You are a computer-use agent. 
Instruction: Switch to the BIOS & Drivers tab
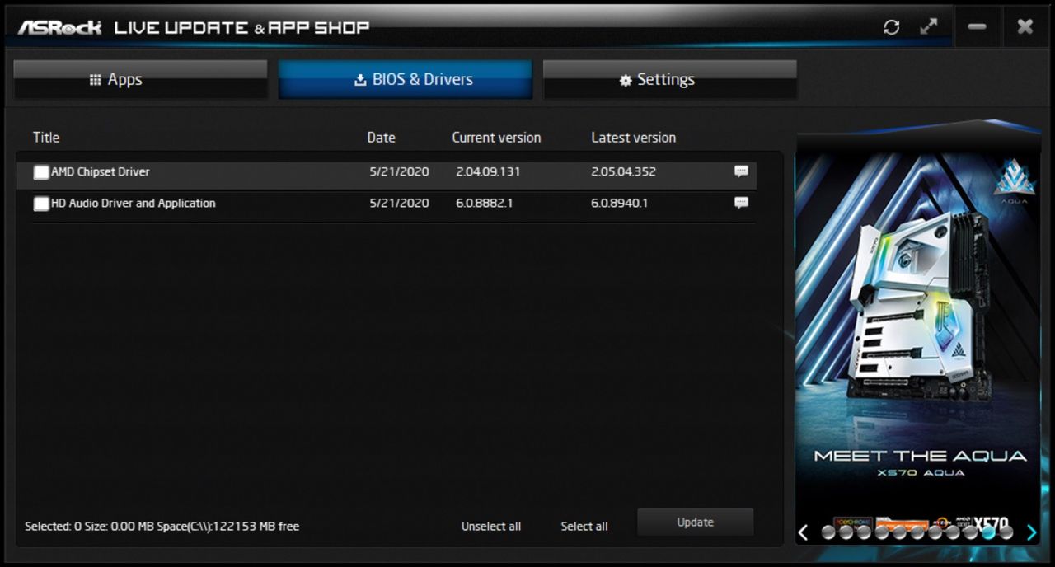point(405,80)
